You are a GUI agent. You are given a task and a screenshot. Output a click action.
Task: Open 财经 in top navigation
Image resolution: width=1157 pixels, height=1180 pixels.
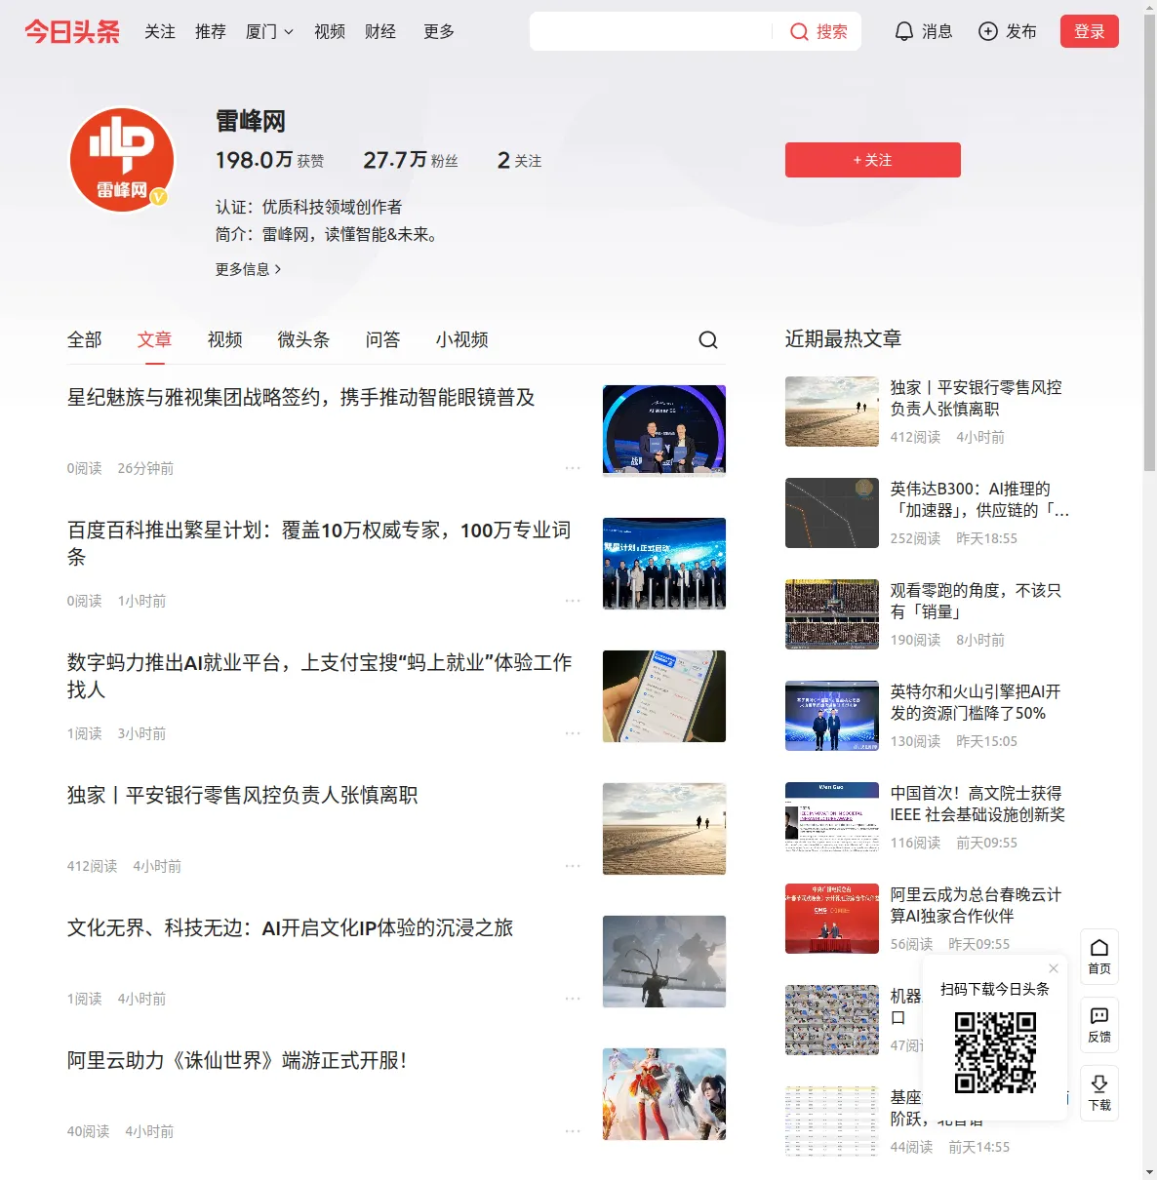point(380,32)
